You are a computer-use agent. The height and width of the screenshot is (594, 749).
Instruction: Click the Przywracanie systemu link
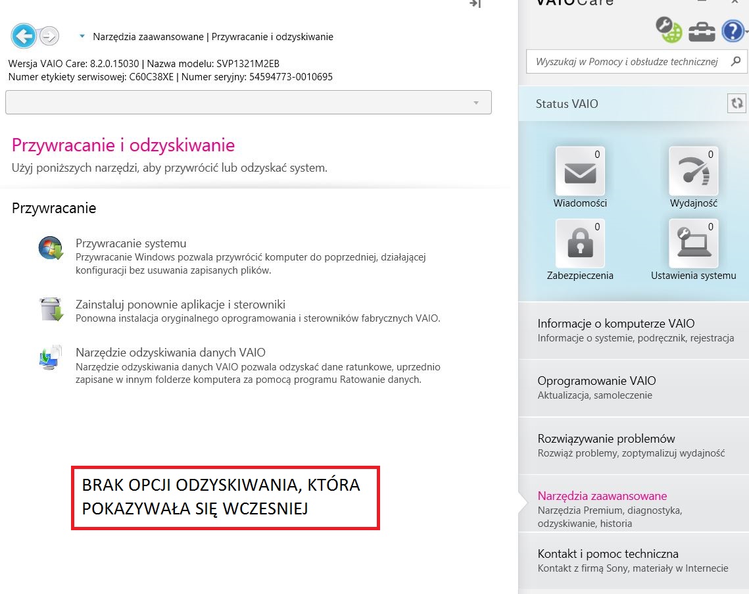click(x=131, y=243)
